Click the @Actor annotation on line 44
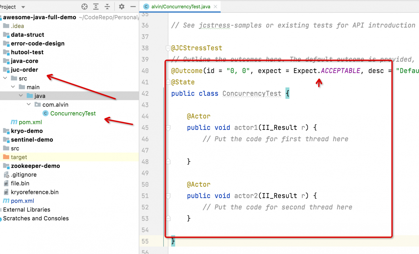The width and height of the screenshot is (419, 254). tap(199, 116)
